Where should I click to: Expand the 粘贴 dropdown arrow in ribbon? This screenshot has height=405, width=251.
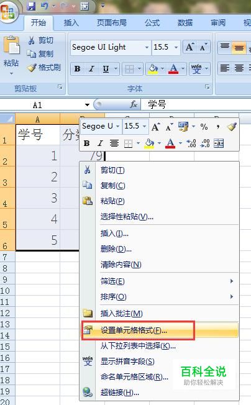click(x=11, y=73)
